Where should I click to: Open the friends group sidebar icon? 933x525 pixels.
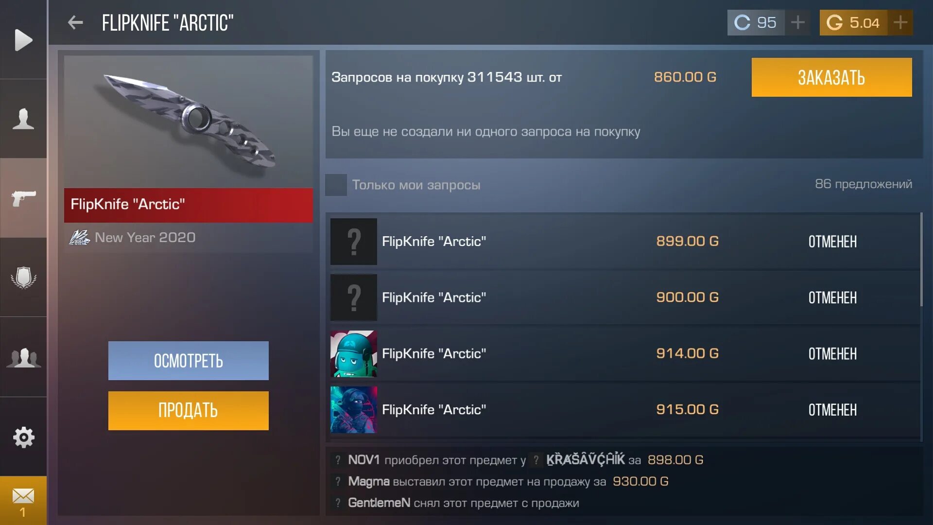23,357
